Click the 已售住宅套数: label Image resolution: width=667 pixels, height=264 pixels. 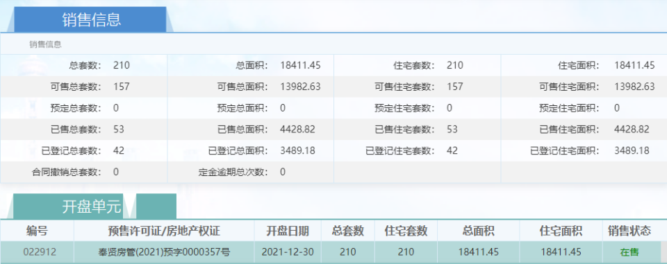point(405,130)
